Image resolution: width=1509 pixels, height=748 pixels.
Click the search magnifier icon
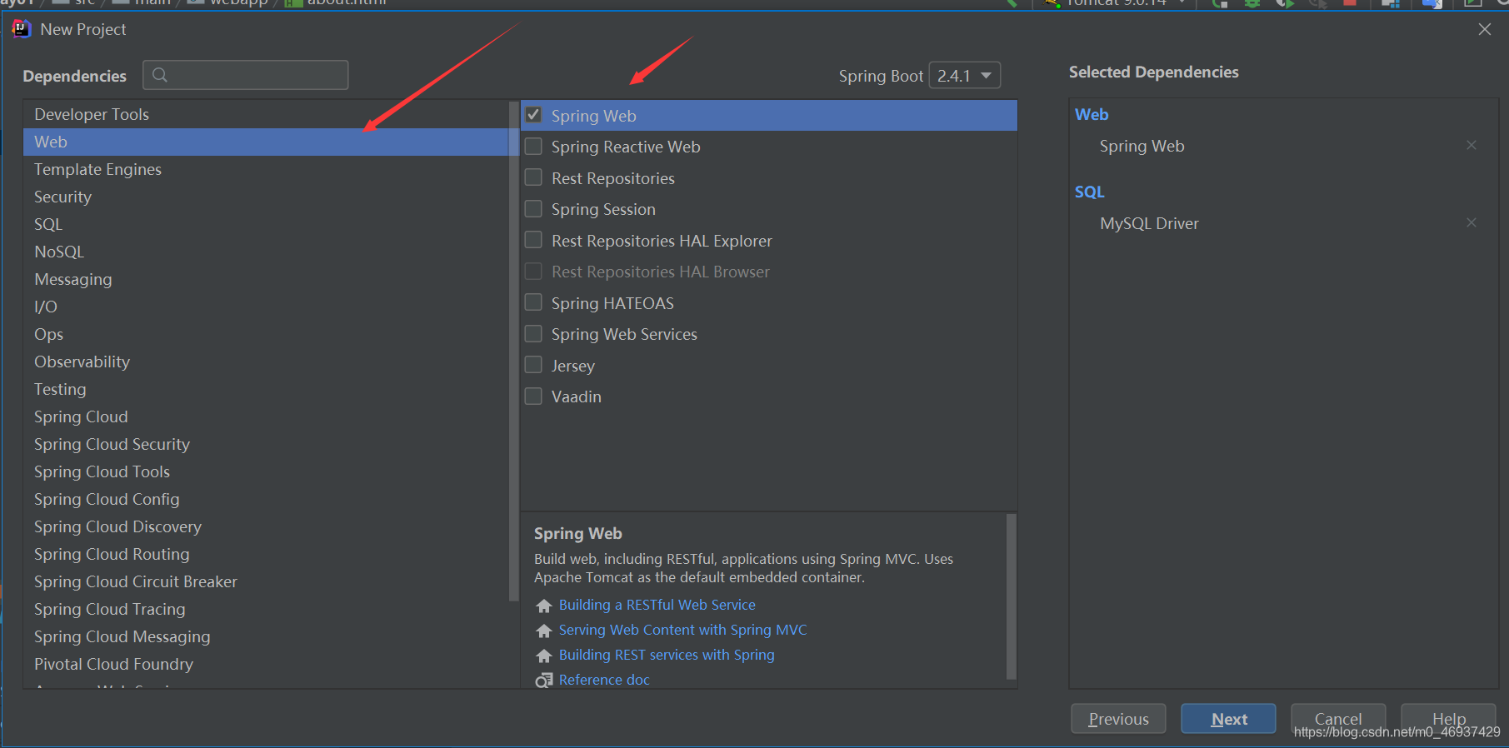click(x=160, y=75)
